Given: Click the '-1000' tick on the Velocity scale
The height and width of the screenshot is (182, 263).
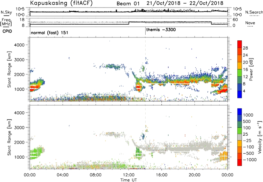Looking at the screenshot, I should click(250, 160).
